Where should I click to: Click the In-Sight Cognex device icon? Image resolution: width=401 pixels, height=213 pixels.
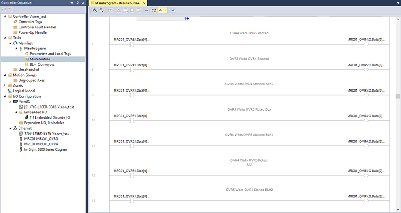point(21,149)
